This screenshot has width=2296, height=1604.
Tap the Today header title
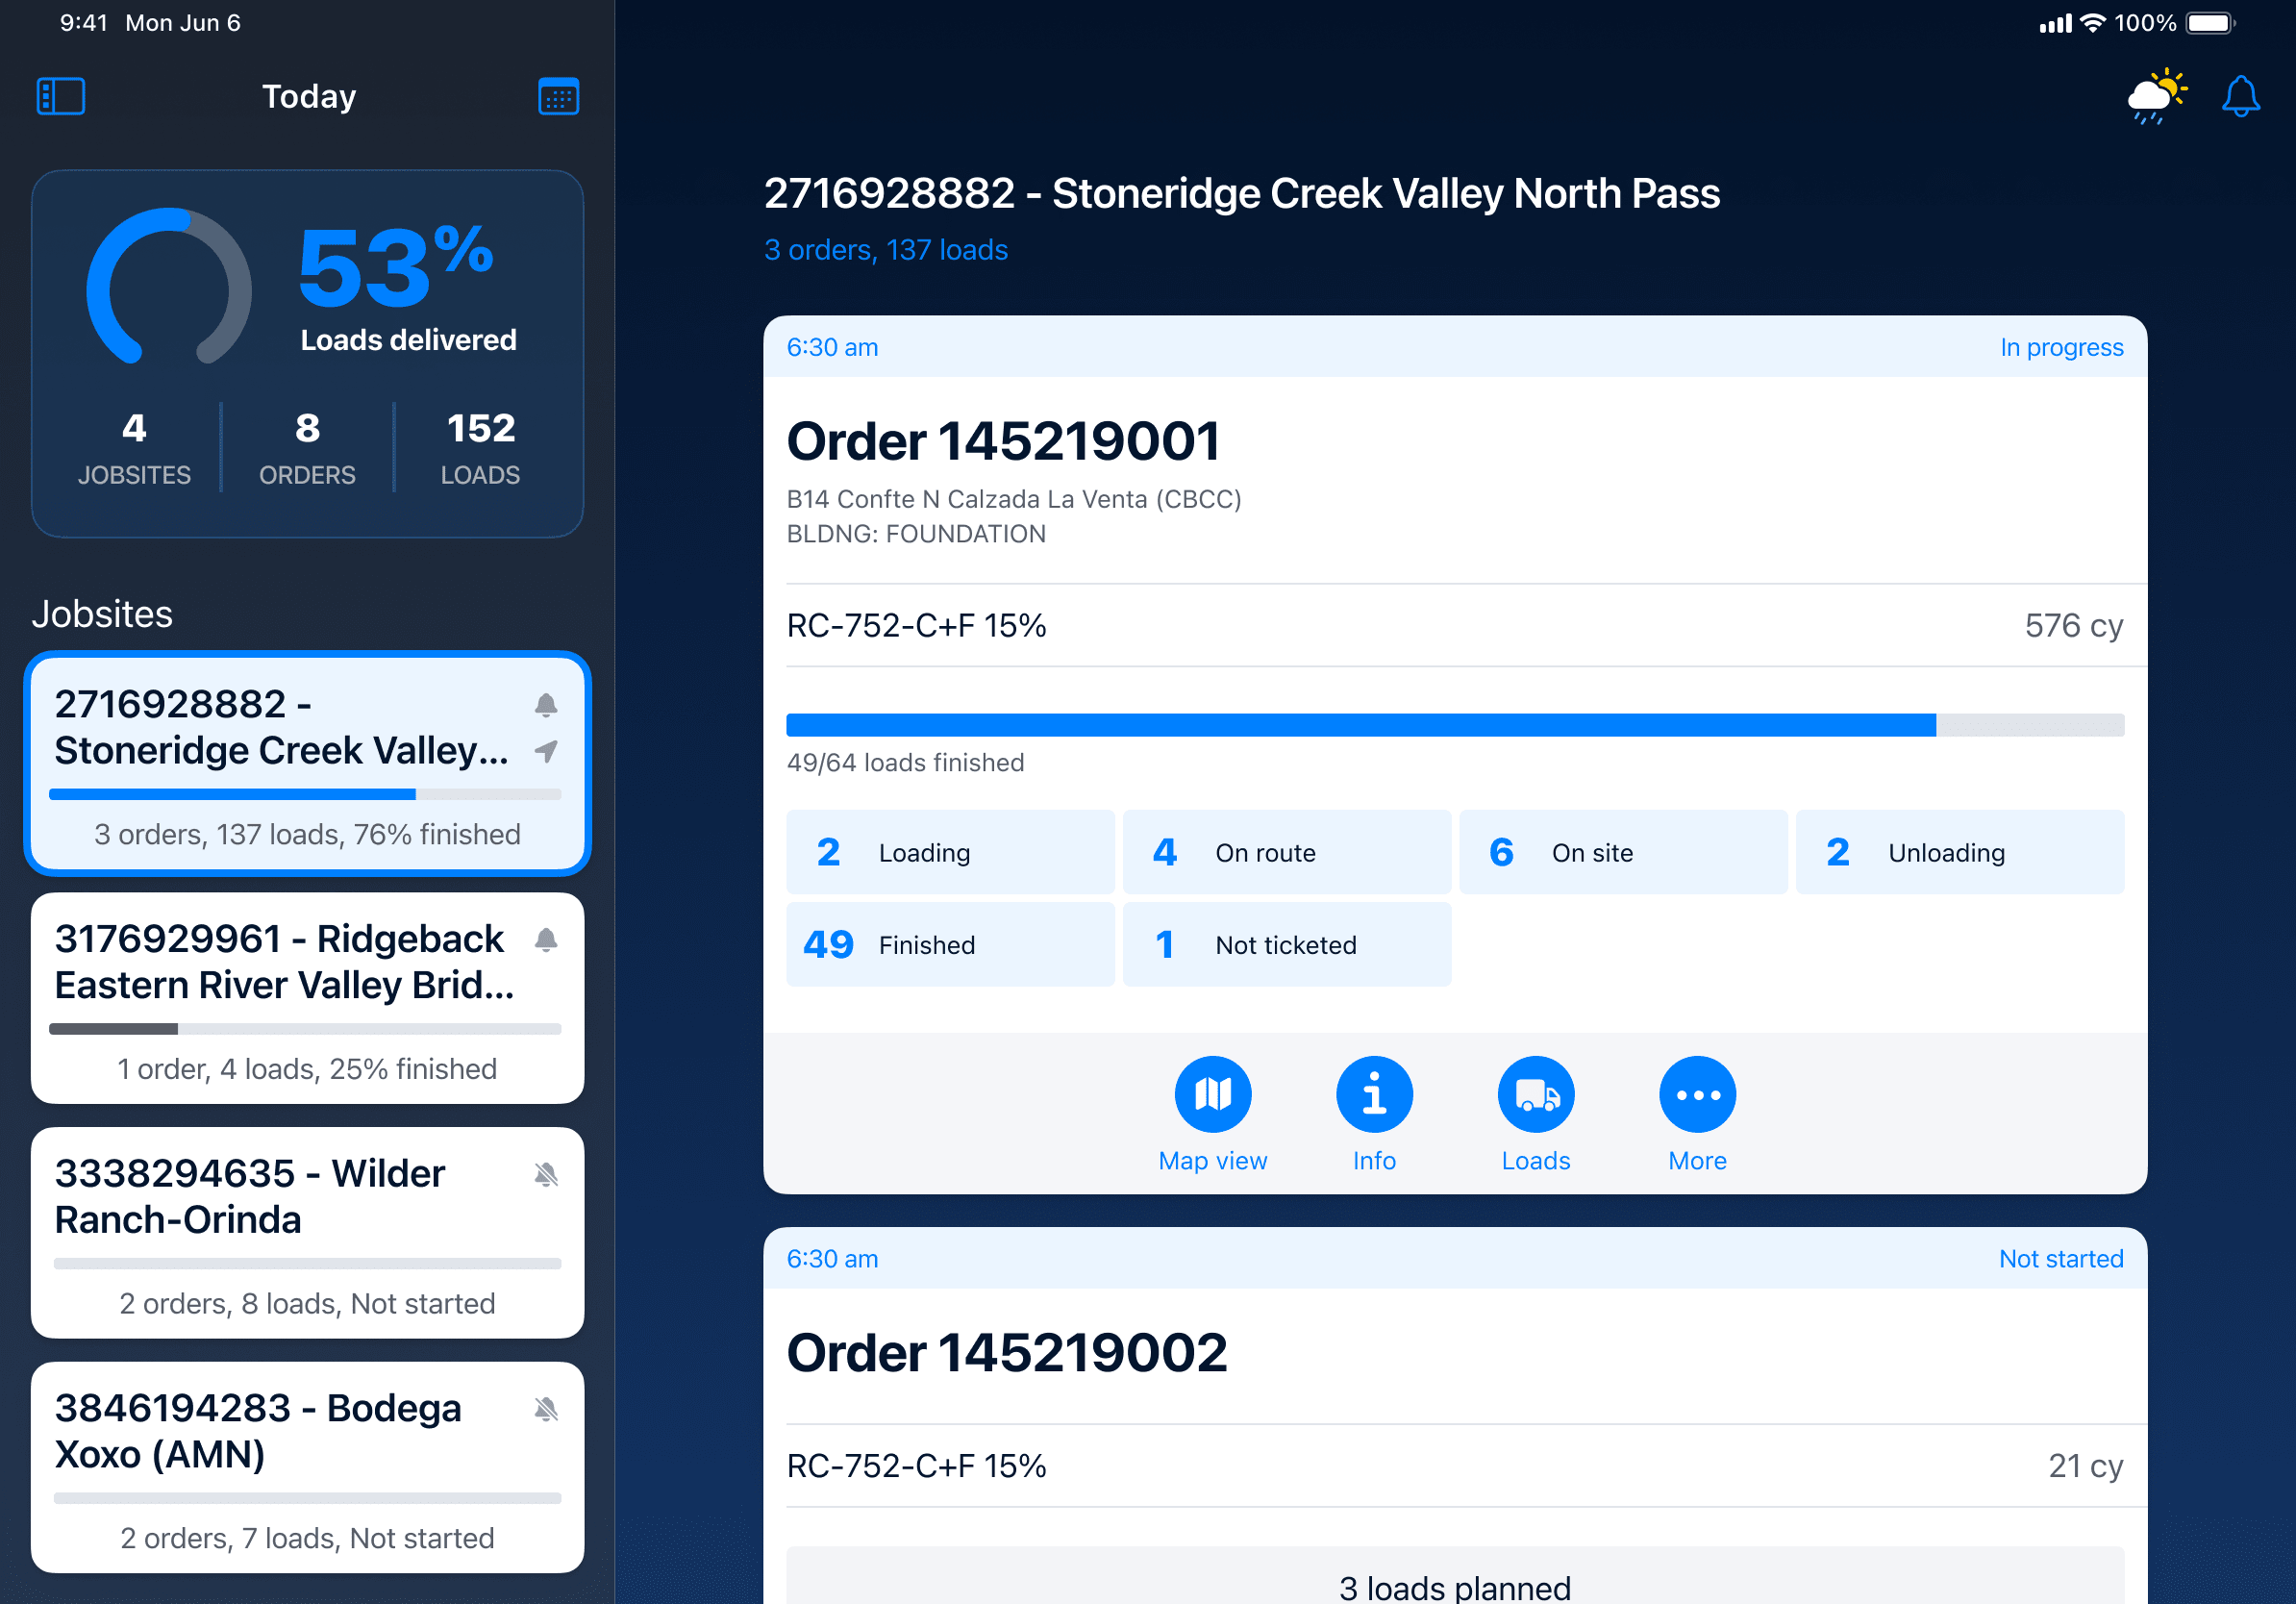click(x=309, y=97)
